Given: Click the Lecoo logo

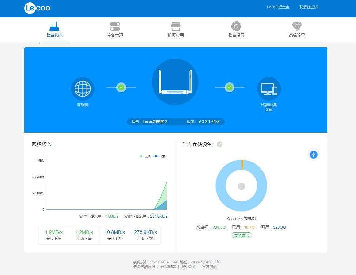Looking at the screenshot, I should point(37,8).
